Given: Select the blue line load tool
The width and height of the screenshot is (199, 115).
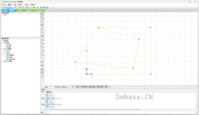Looking at the screenshot, I should (x=42, y=43).
